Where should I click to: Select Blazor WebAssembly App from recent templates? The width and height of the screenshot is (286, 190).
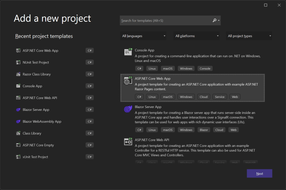[42, 122]
